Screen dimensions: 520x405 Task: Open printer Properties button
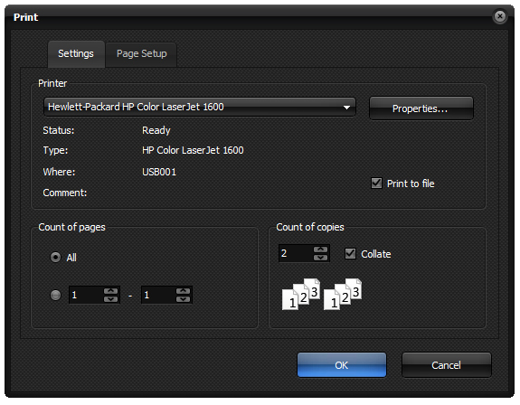(x=421, y=108)
